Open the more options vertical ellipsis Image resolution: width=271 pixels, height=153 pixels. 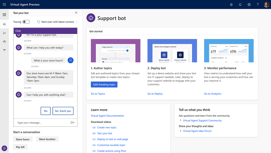click(77, 22)
